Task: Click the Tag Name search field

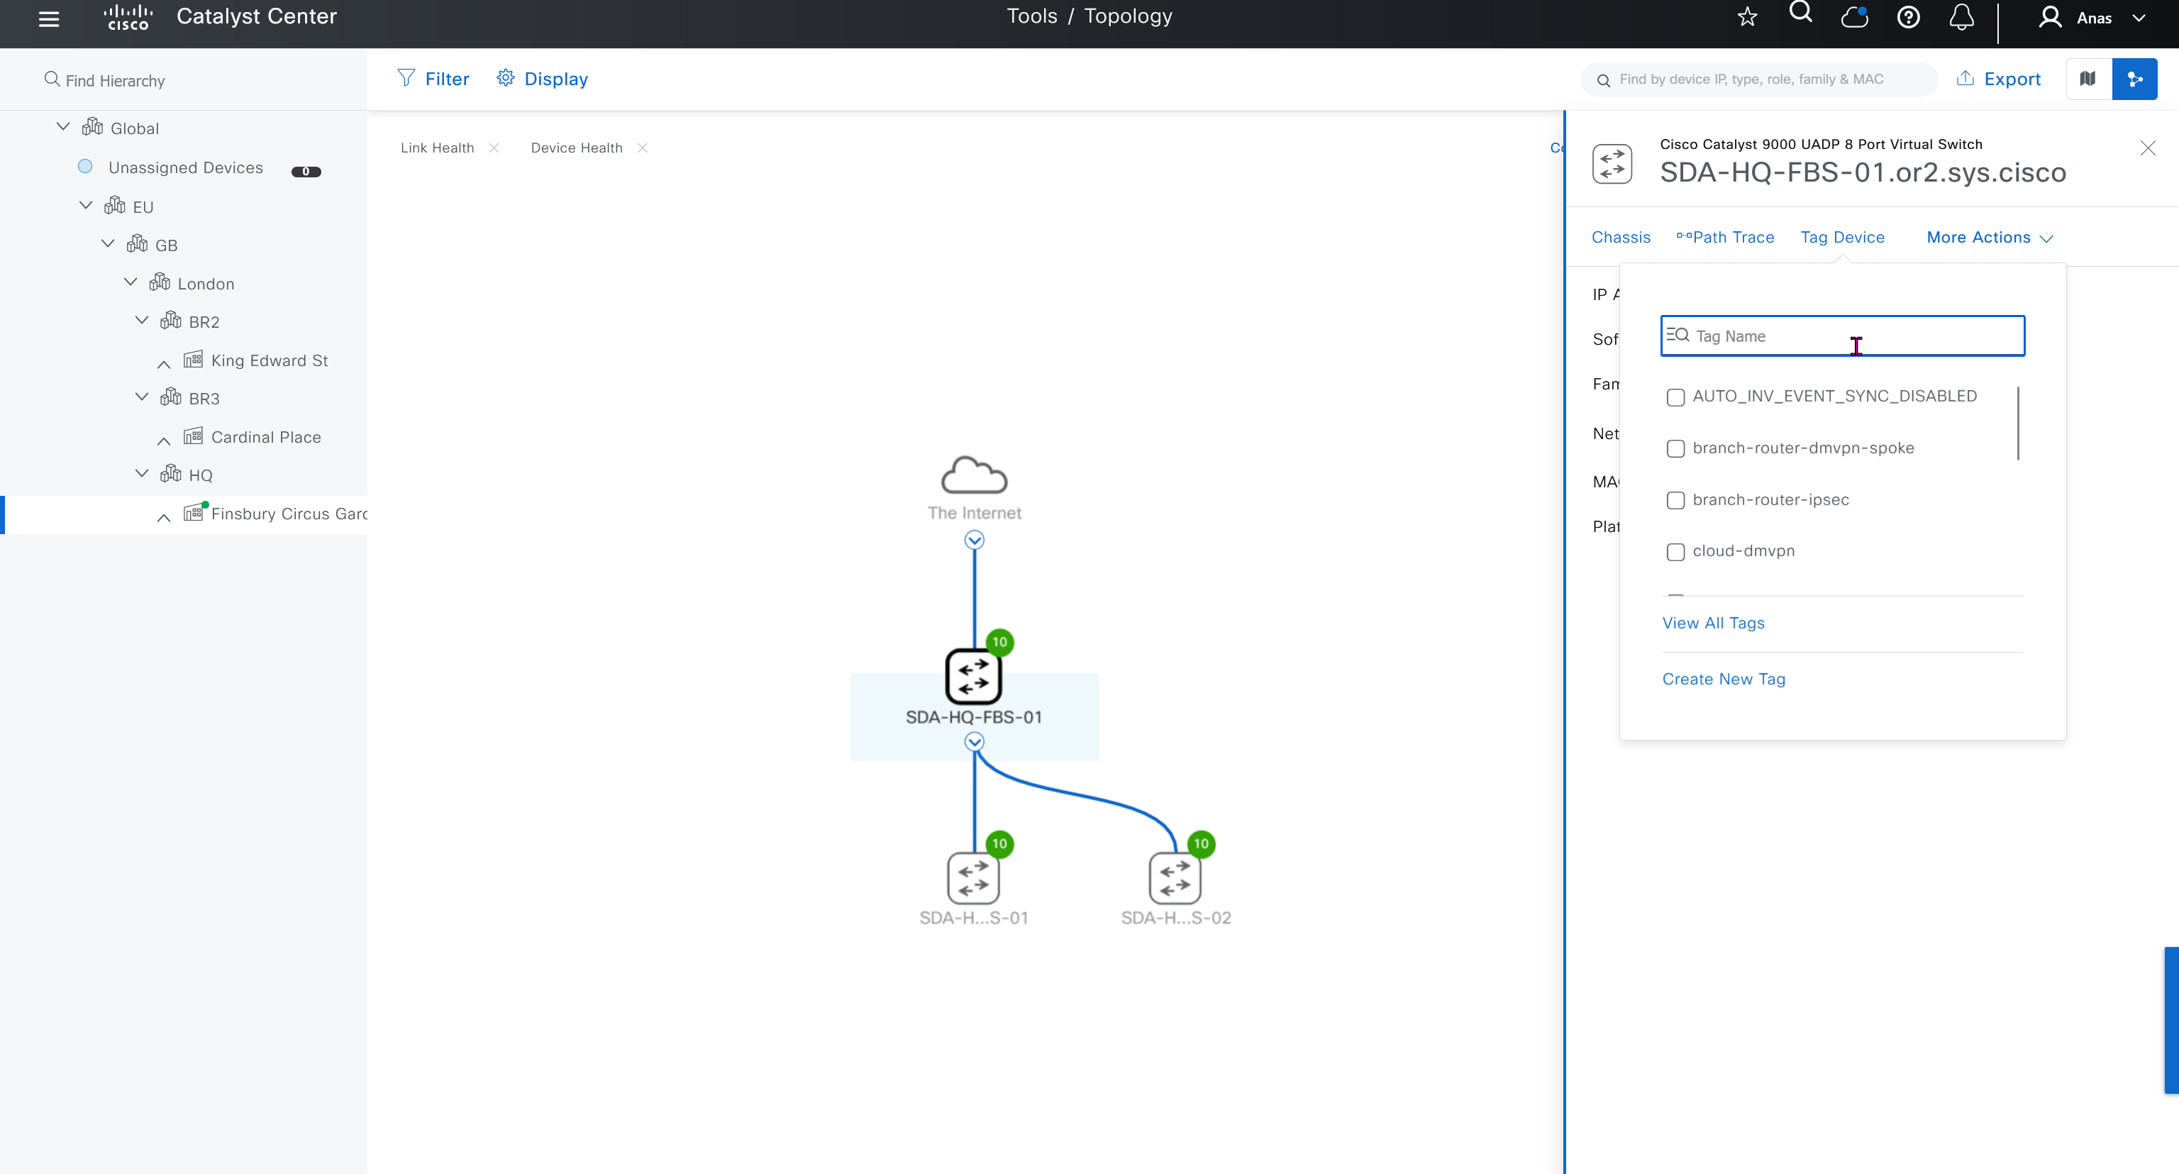Action: click(1842, 336)
